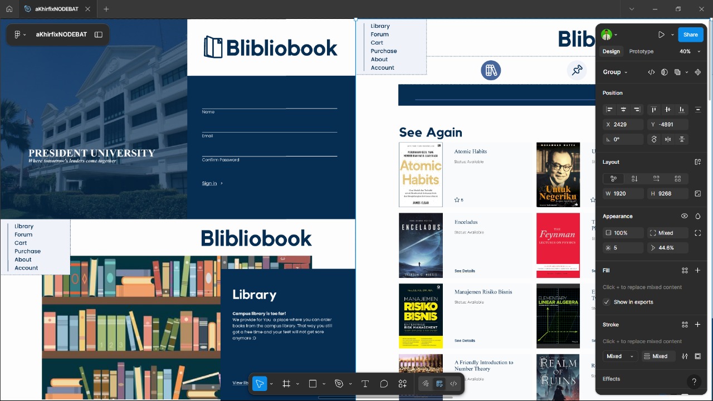The width and height of the screenshot is (713, 401).
Task: Switch to the Prototype tab
Action: [x=641, y=51]
